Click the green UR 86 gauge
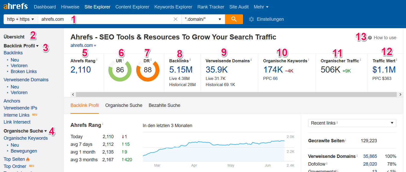The width and height of the screenshot is (406, 172). 120,70
